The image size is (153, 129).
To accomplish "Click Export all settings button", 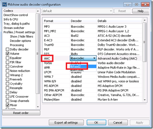I will coord(66,123).
